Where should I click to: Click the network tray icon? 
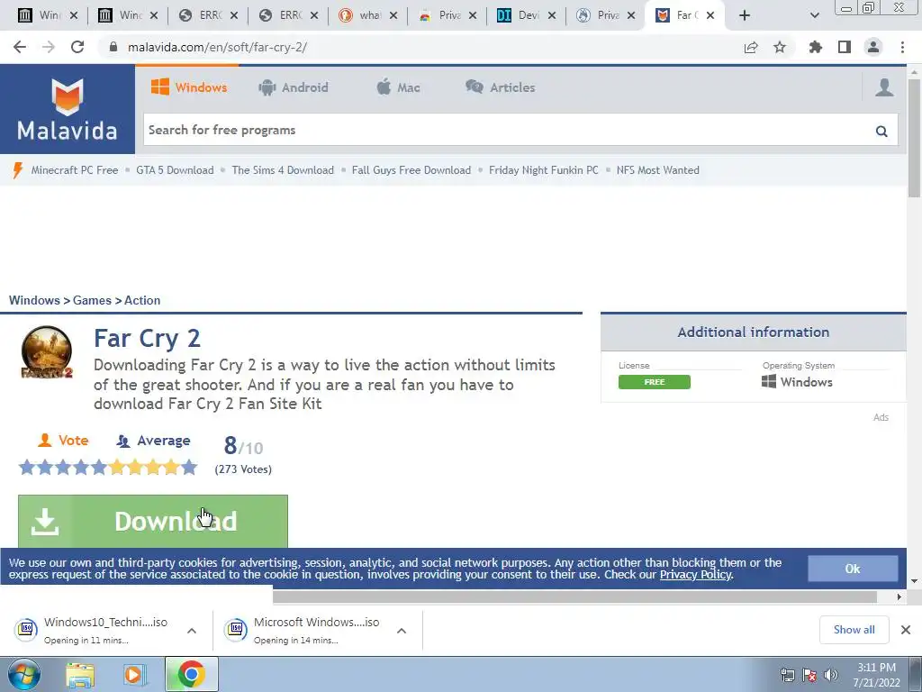click(x=787, y=675)
